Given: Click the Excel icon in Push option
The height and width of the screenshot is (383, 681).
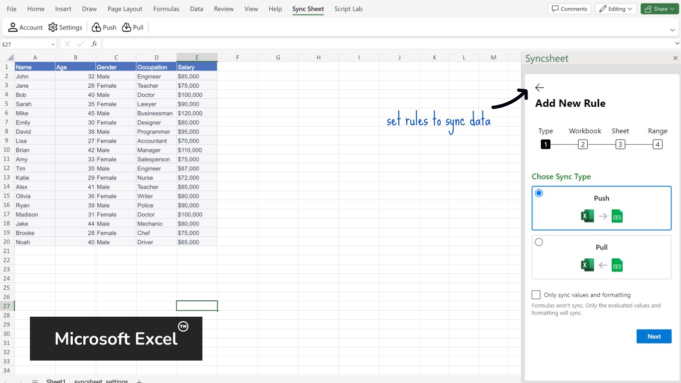Looking at the screenshot, I should tap(588, 216).
